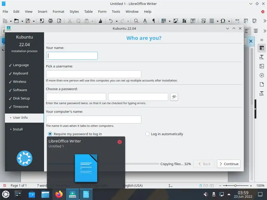
Task: Expand the Undo history dropdown arrow
Action: (117, 21)
